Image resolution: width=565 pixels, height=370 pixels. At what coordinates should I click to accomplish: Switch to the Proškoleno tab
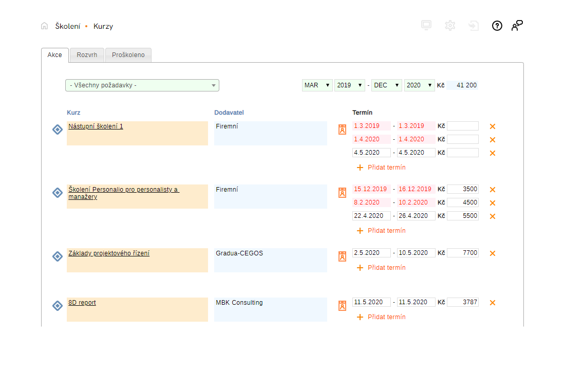click(x=128, y=55)
